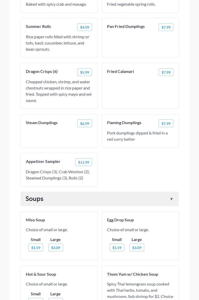This screenshot has height=300, width=199.
Task: Click Pan Fried Dumplings $7.99 price
Action: [x=166, y=27]
